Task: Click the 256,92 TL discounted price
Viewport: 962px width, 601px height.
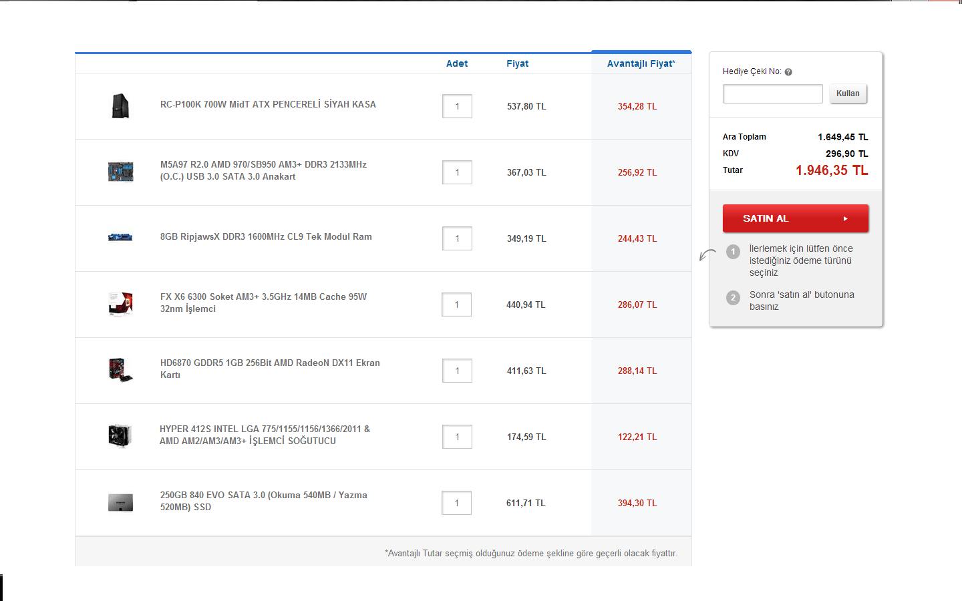Action: coord(637,172)
